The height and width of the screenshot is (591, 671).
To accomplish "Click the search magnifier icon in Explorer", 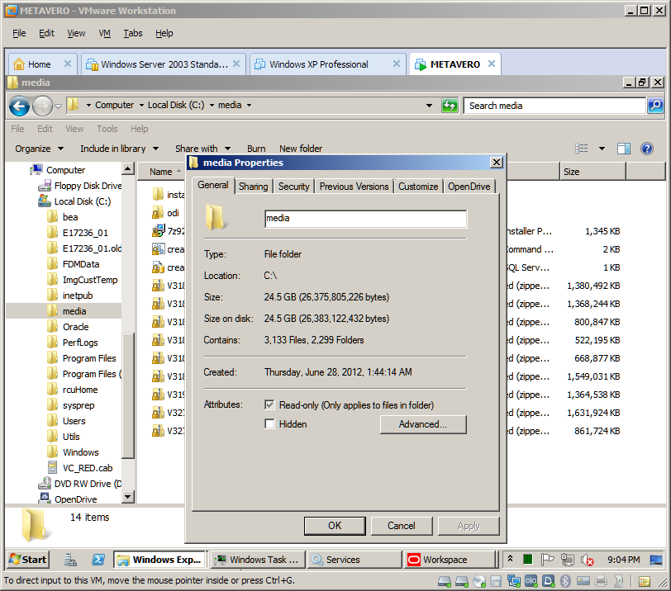I will click(x=655, y=105).
